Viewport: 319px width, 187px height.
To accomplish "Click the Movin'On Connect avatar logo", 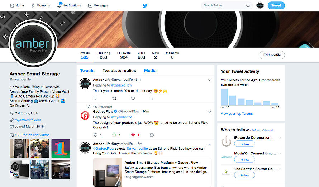I will [x=226, y=157].
